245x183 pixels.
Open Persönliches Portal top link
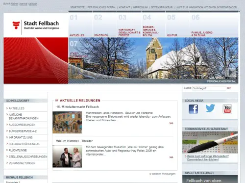(x=101, y=7)
